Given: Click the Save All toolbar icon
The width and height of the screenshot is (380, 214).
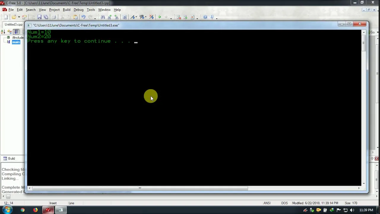Looking at the screenshot, I should [46, 17].
